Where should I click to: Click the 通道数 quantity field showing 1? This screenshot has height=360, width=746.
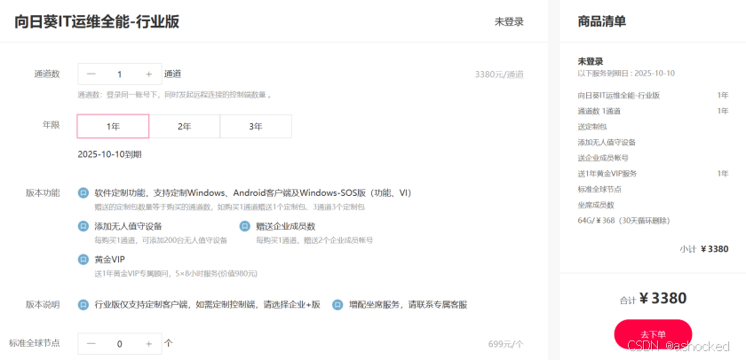pyautogui.click(x=119, y=74)
